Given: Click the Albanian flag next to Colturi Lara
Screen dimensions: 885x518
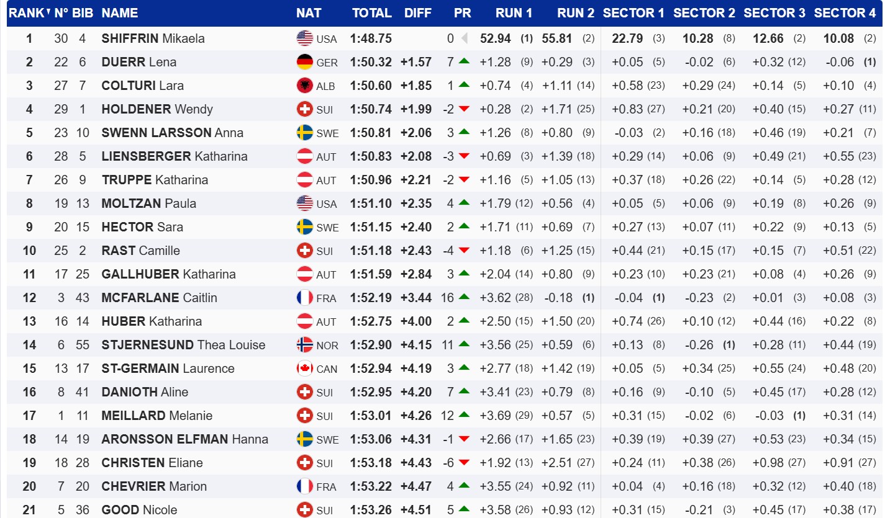Looking at the screenshot, I should click(304, 86).
